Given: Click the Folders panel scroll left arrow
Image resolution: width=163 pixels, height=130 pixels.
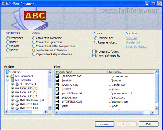Looking at the screenshot, I should pyautogui.click(x=7, y=112).
